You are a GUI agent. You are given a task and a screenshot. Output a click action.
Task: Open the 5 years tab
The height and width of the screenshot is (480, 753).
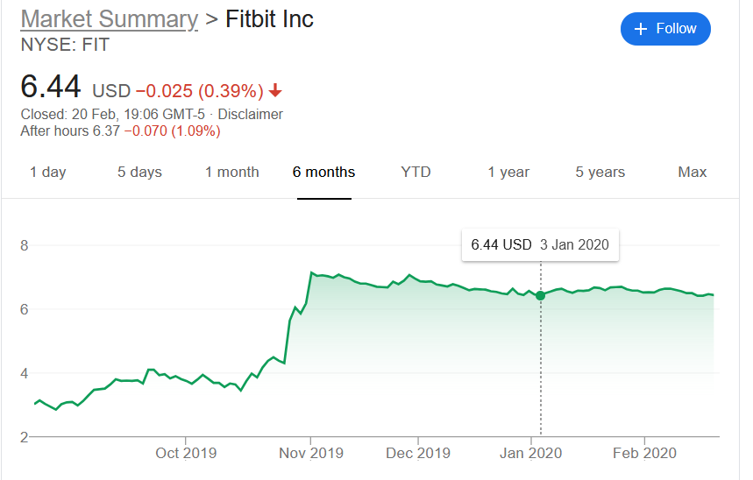pyautogui.click(x=600, y=172)
